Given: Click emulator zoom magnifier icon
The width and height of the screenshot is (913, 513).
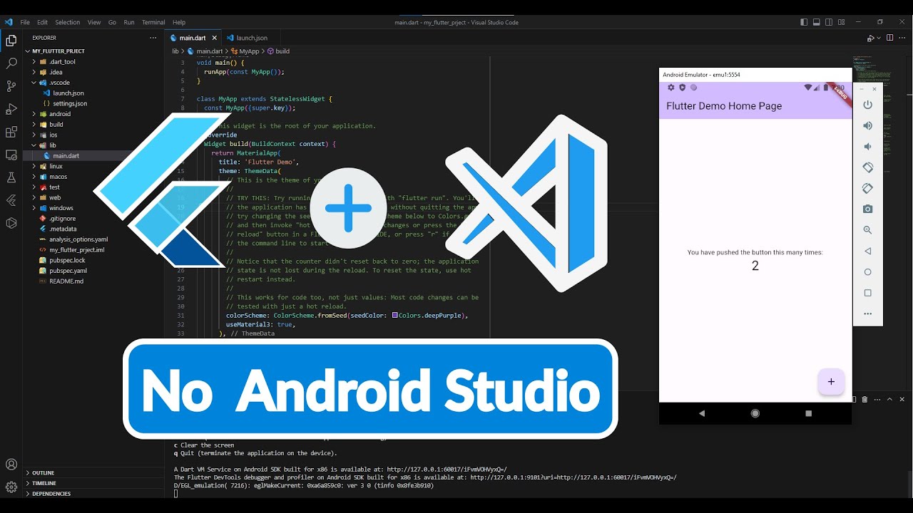Looking at the screenshot, I should coord(868,230).
